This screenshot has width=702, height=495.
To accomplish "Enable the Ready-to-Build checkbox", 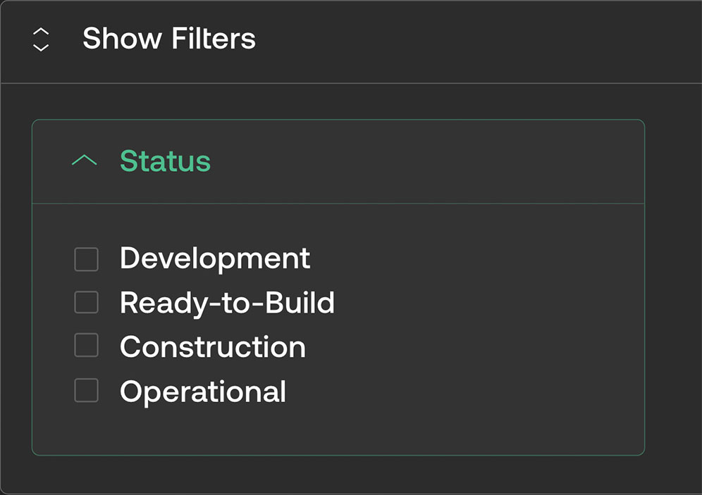I will [86, 302].
